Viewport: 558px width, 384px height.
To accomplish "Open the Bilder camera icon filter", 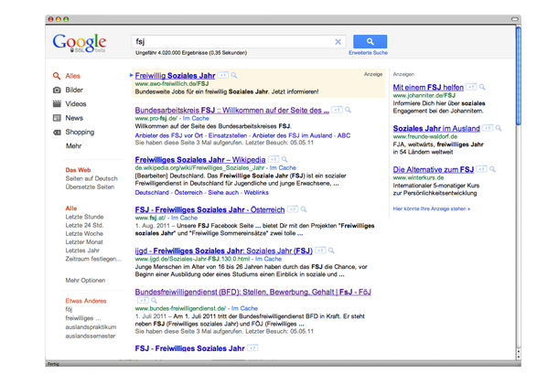I will [x=57, y=91].
